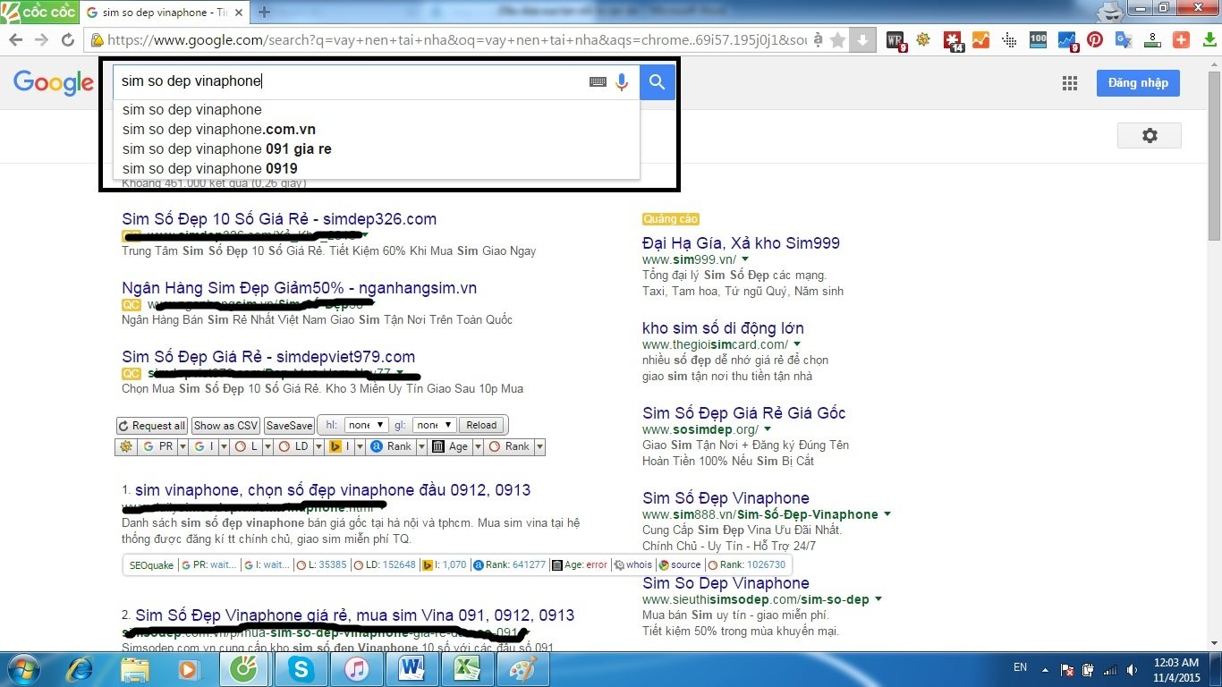
Task: Open the Google Translate extension
Action: pos(1124,40)
